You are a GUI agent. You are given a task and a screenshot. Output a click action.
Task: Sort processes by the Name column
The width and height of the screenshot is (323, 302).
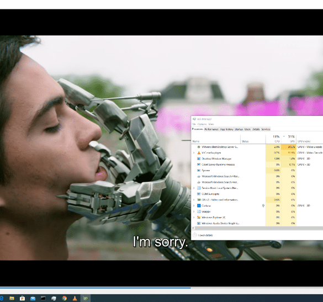(x=216, y=139)
